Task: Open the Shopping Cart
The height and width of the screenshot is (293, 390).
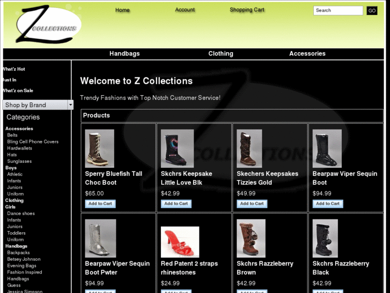Action: pos(247,10)
